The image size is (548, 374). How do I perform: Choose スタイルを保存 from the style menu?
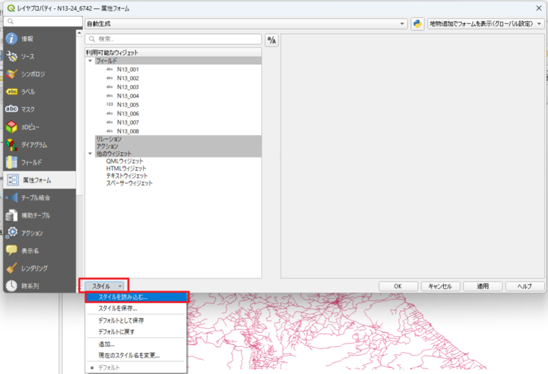pos(118,308)
